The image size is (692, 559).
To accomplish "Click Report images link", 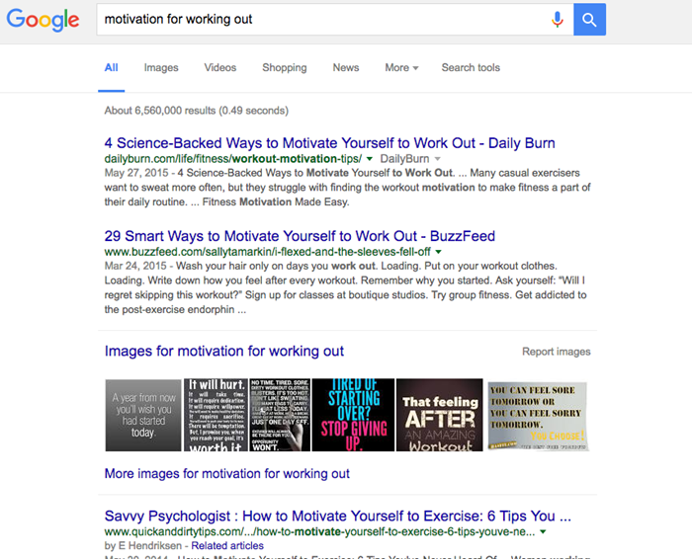I will click(557, 352).
